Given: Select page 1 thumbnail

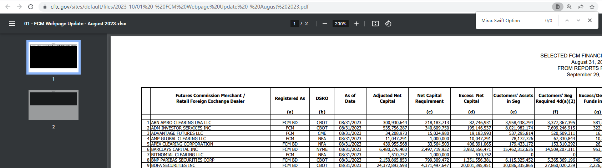Looking at the screenshot, I should (x=54, y=57).
